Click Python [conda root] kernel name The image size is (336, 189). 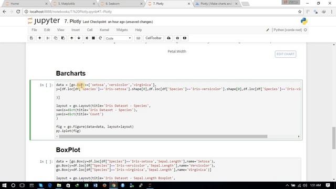coord(287,30)
